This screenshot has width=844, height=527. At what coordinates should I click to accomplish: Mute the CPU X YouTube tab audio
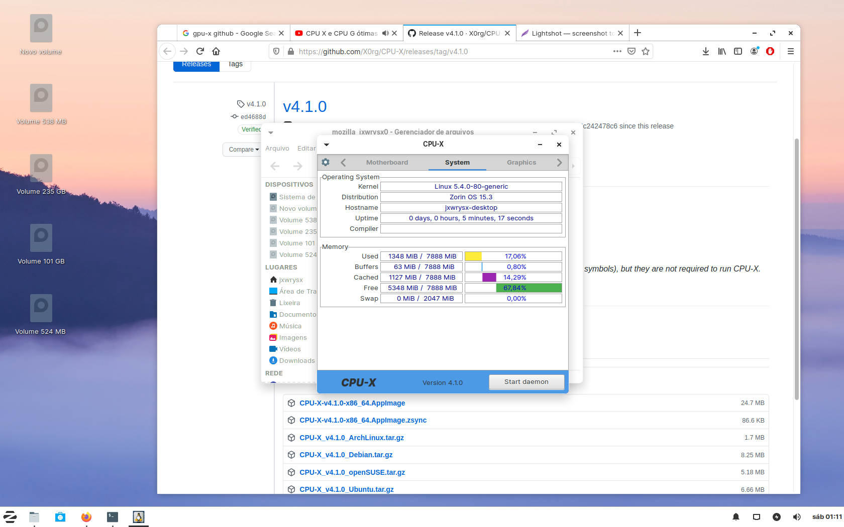[385, 33]
